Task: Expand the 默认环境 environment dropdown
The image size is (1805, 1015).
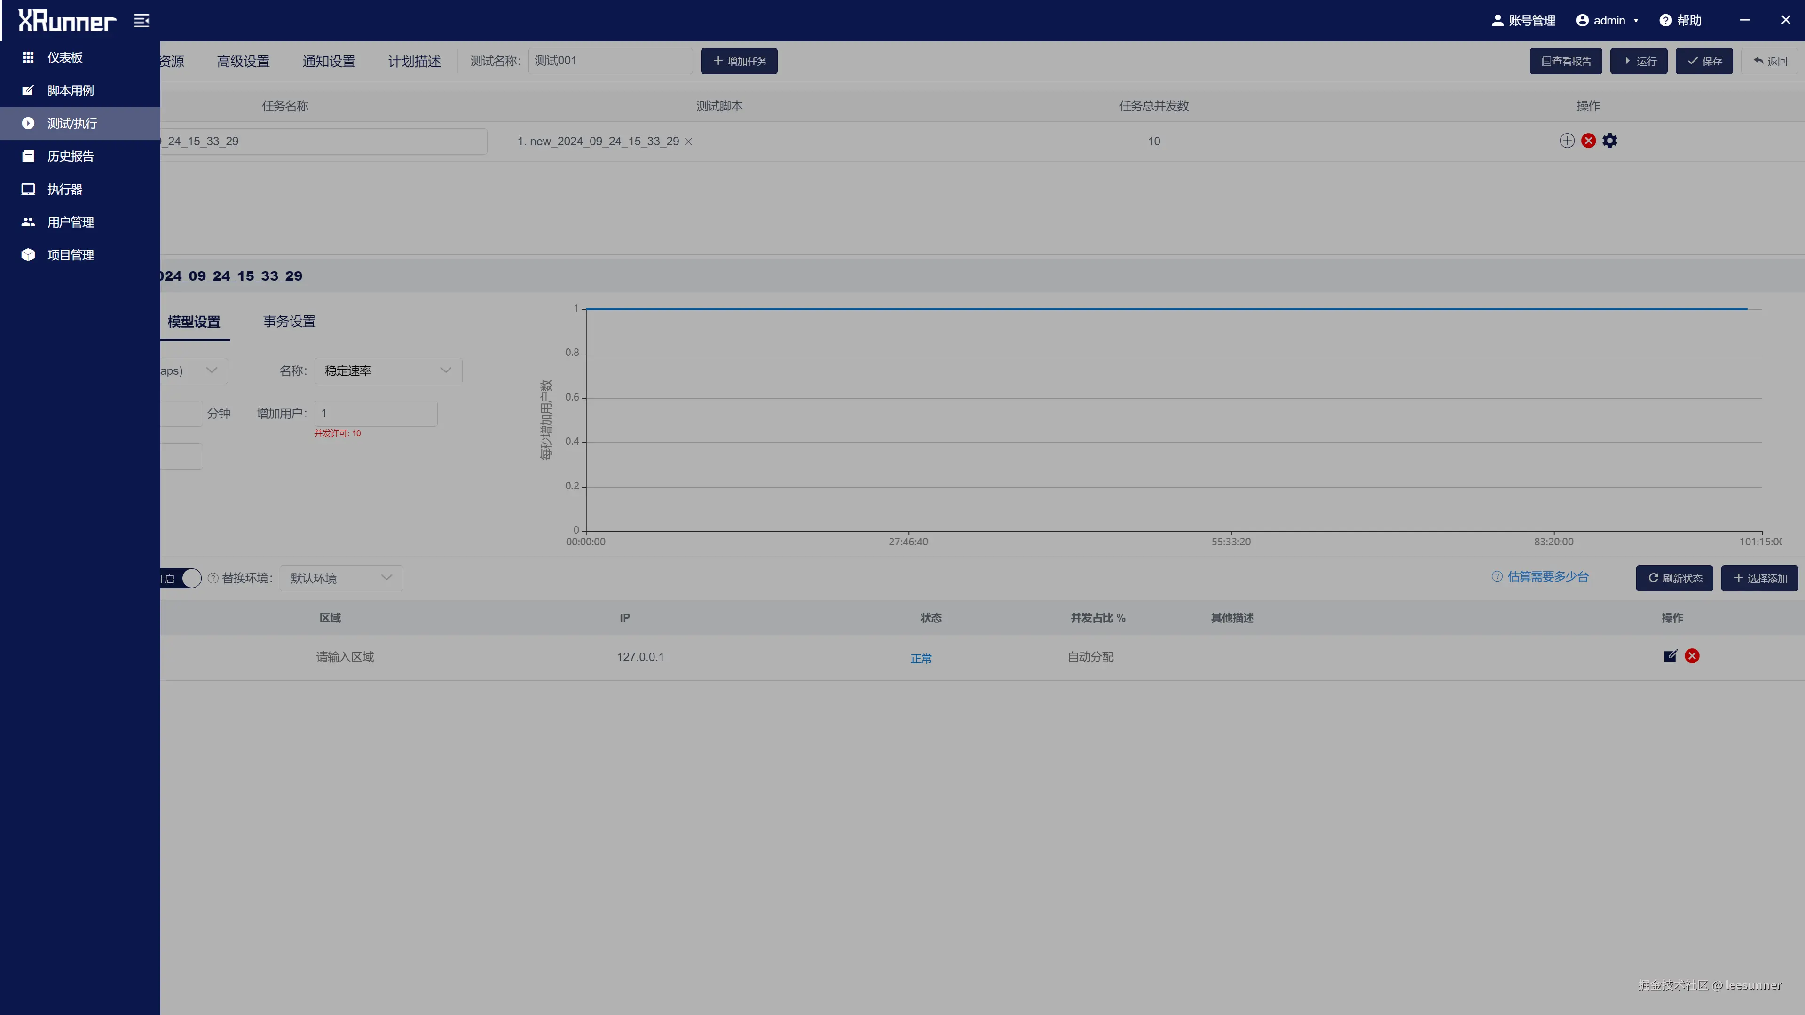Action: pos(341,579)
